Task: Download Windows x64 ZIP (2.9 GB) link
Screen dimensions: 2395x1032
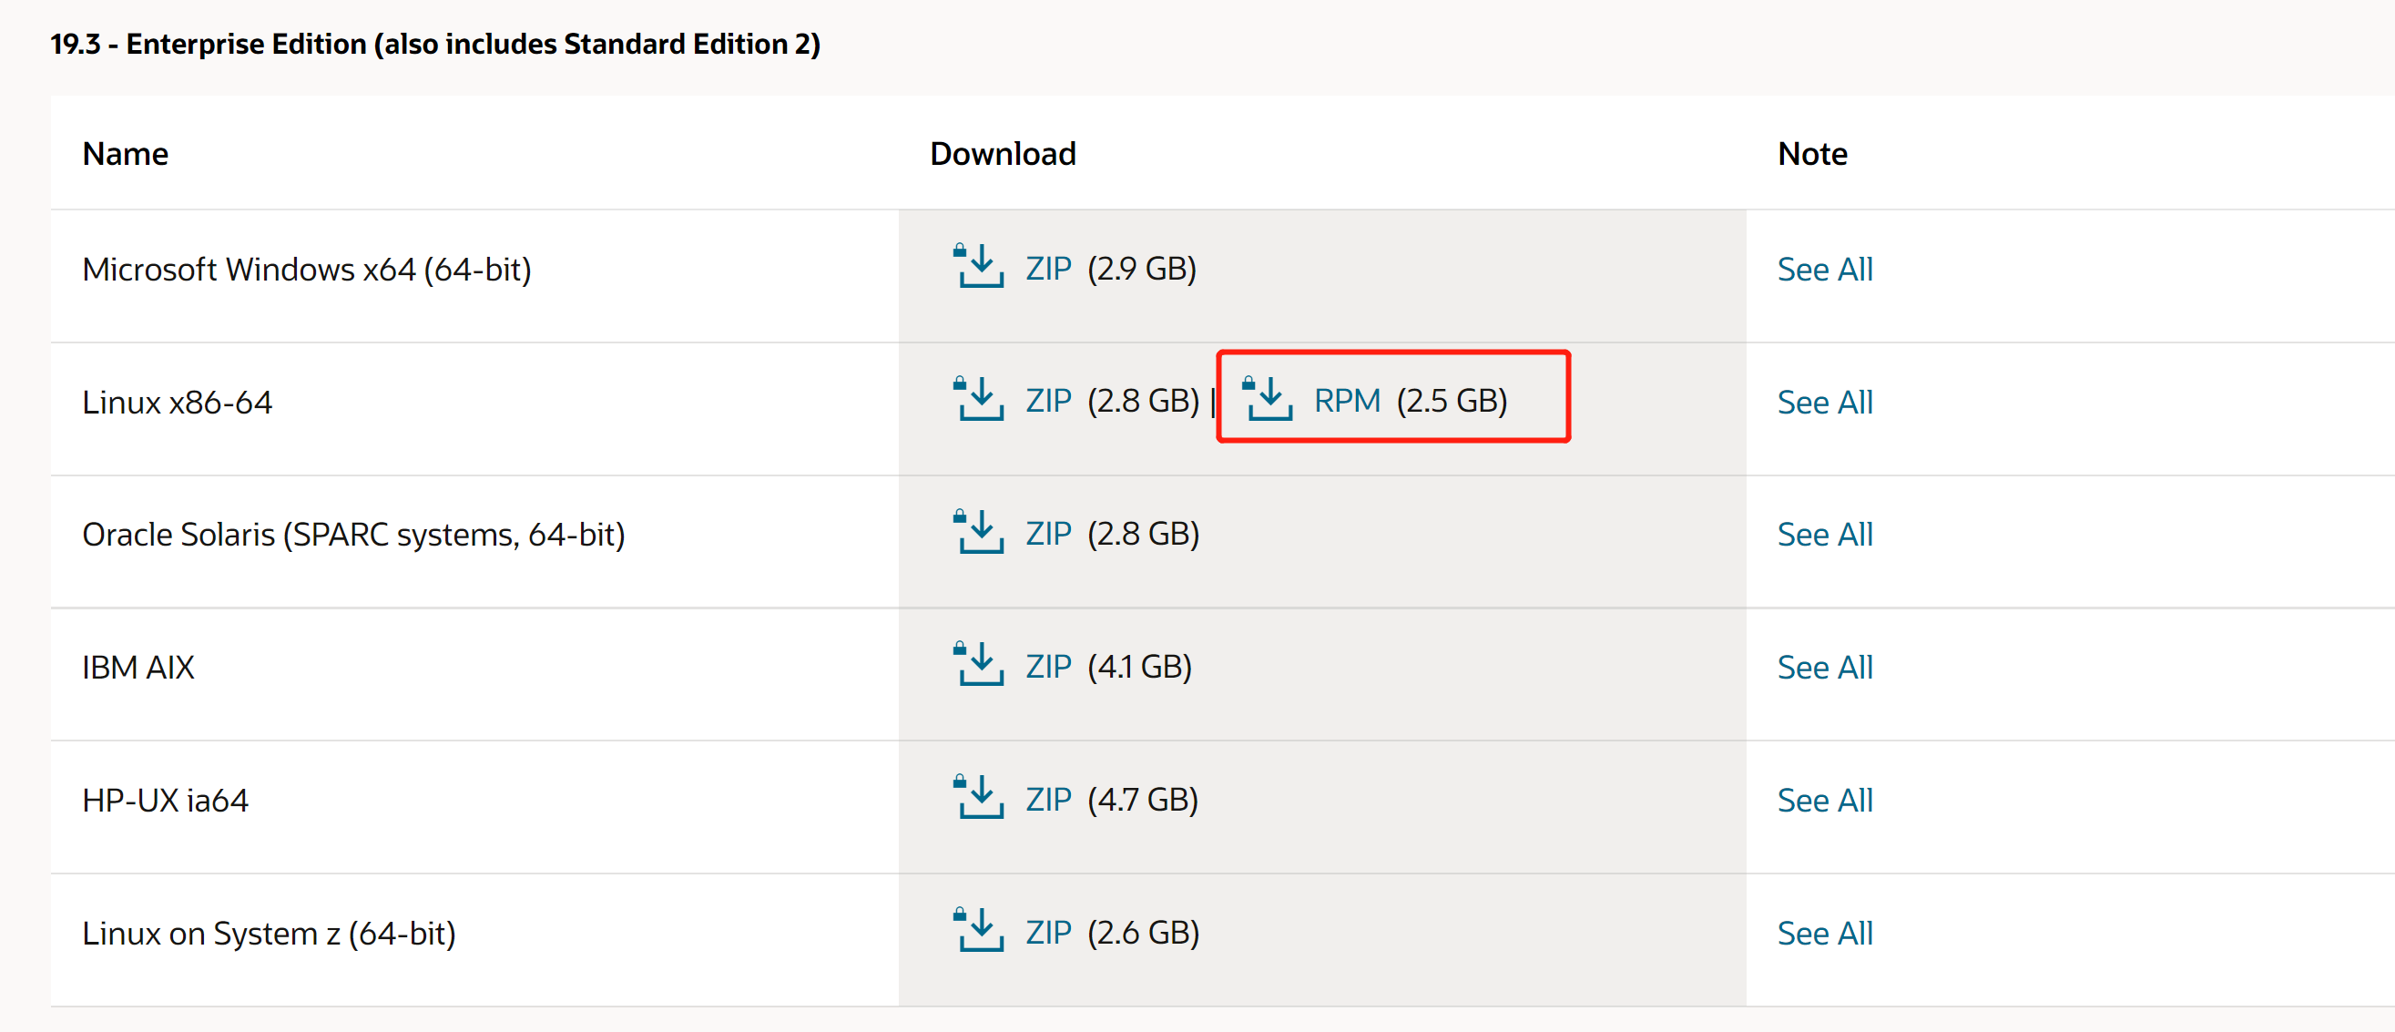Action: pyautogui.click(x=1049, y=269)
